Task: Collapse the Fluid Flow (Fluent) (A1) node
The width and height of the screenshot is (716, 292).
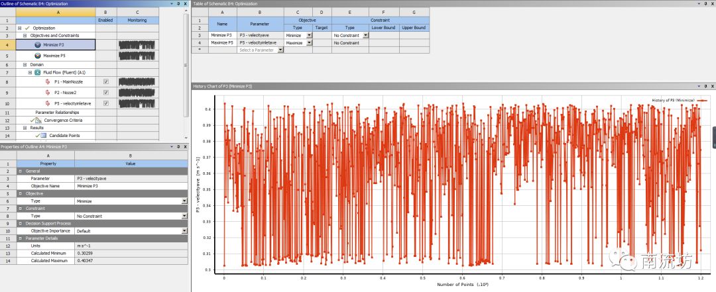Action: pyautogui.click(x=30, y=73)
